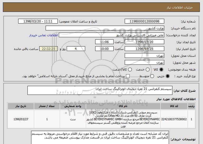This screenshot has width=203, height=144.
Task: Click the label توضیحات خریدار
Action: (183, 139)
